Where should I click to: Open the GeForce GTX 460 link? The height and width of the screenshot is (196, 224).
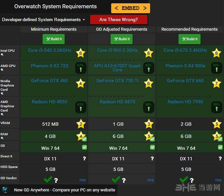(x=50, y=81)
